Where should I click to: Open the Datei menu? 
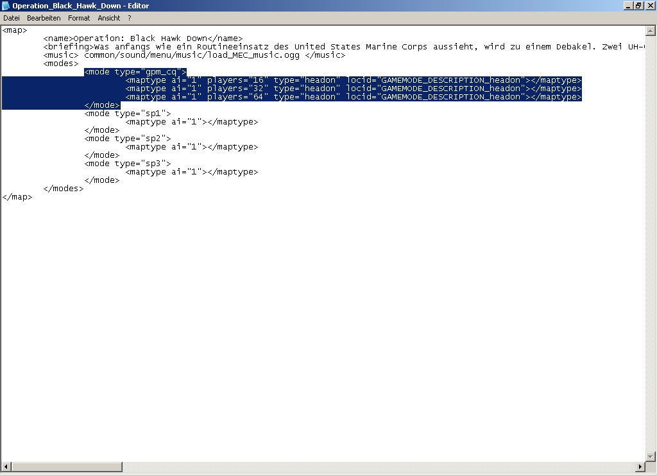(x=12, y=18)
